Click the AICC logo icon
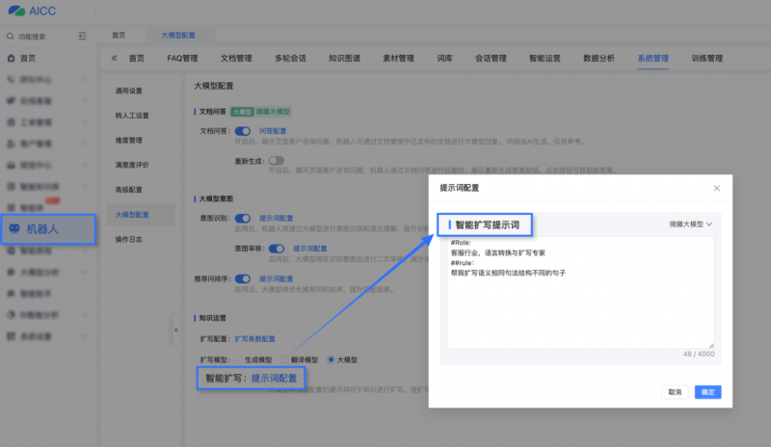 (16, 12)
